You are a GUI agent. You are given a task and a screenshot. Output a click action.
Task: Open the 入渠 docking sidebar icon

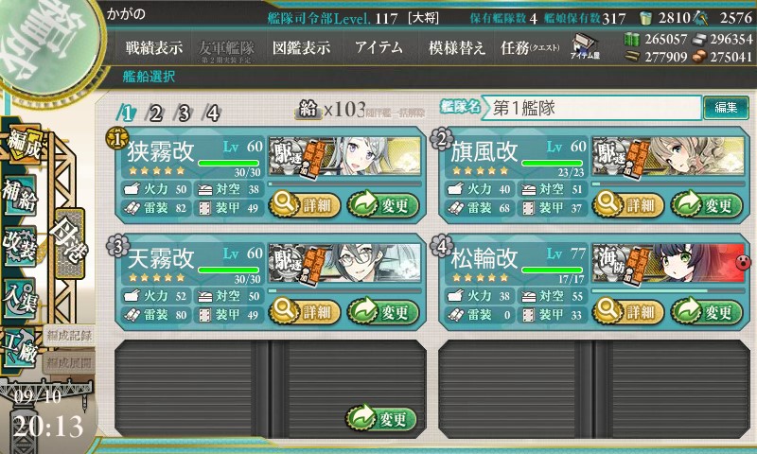pos(19,298)
